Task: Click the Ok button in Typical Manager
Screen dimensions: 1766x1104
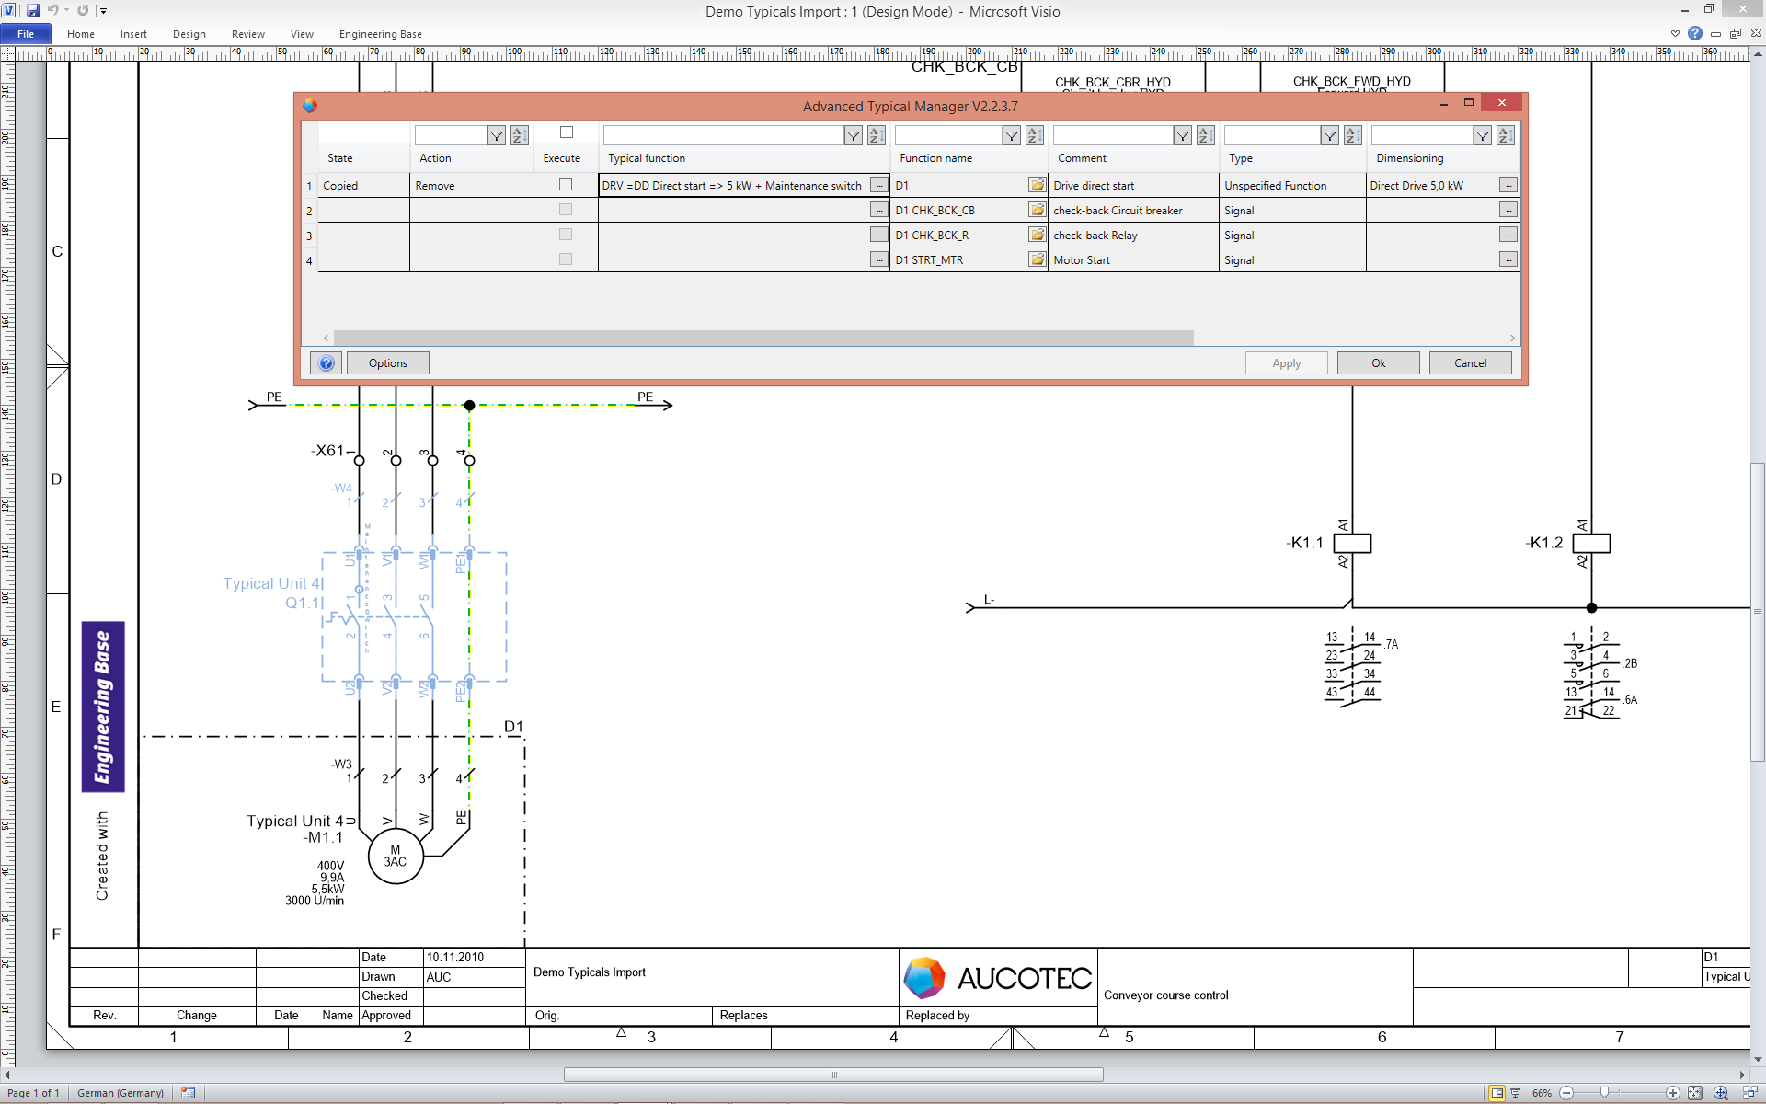Action: pyautogui.click(x=1378, y=363)
